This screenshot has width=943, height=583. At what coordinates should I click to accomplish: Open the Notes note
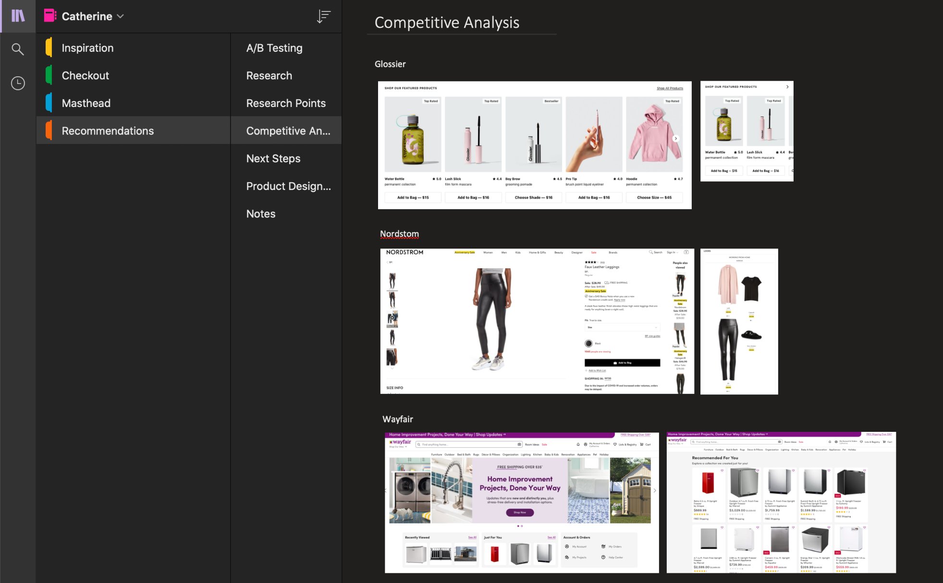(x=260, y=214)
